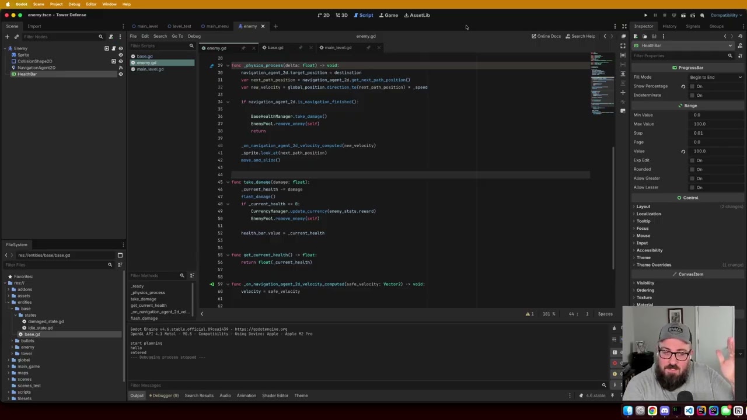
Task: Enable Allow Greater checkbox
Action: (692, 178)
